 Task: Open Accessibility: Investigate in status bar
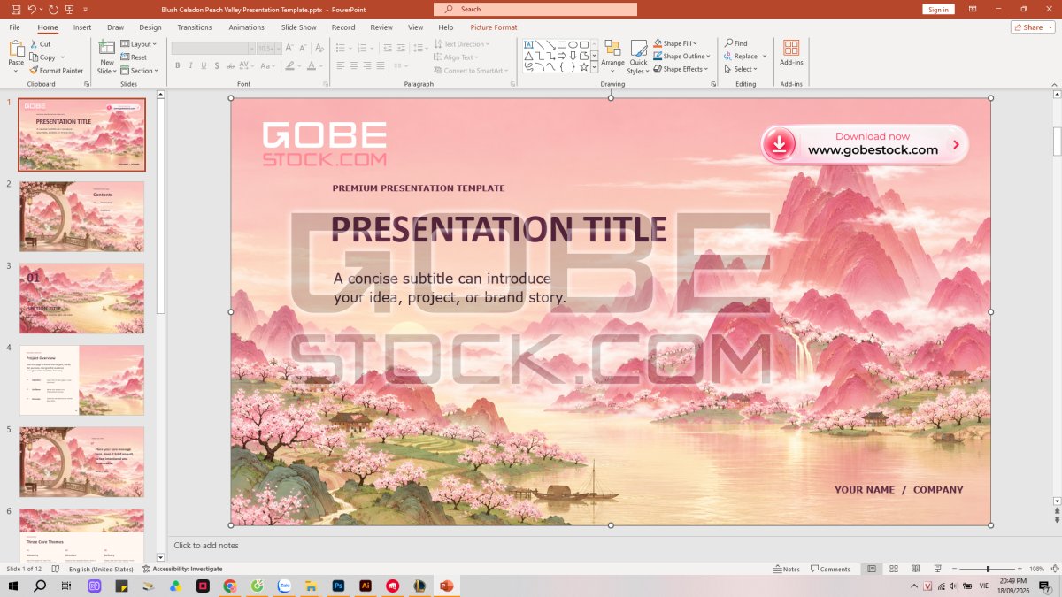182,569
